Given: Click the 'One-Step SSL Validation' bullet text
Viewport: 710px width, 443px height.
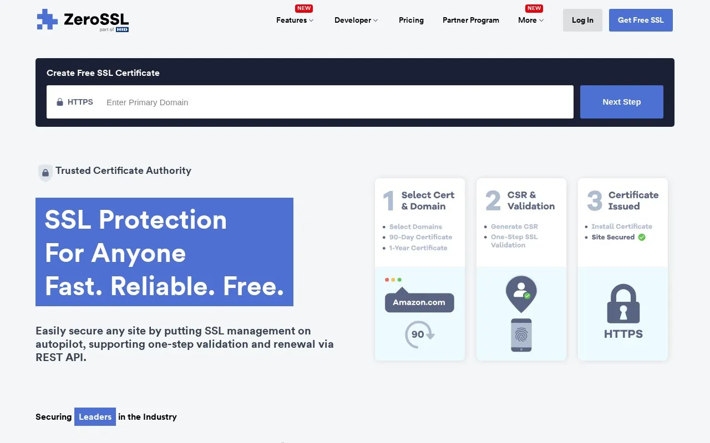Looking at the screenshot, I should pos(514,241).
